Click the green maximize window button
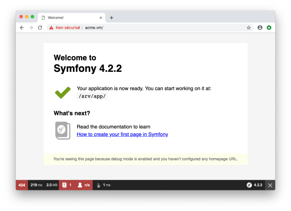This screenshot has width=291, height=211. (32, 17)
